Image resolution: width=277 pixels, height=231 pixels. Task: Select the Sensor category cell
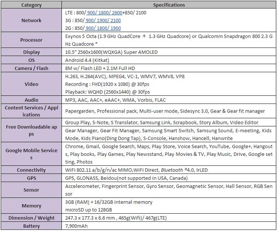[x=31, y=190]
